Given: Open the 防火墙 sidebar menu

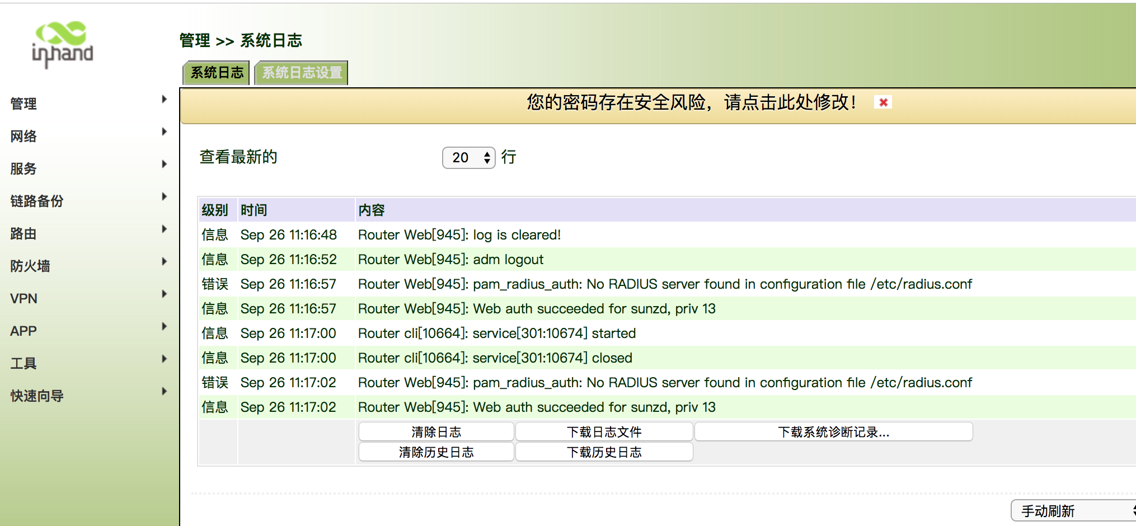Looking at the screenshot, I should (30, 266).
